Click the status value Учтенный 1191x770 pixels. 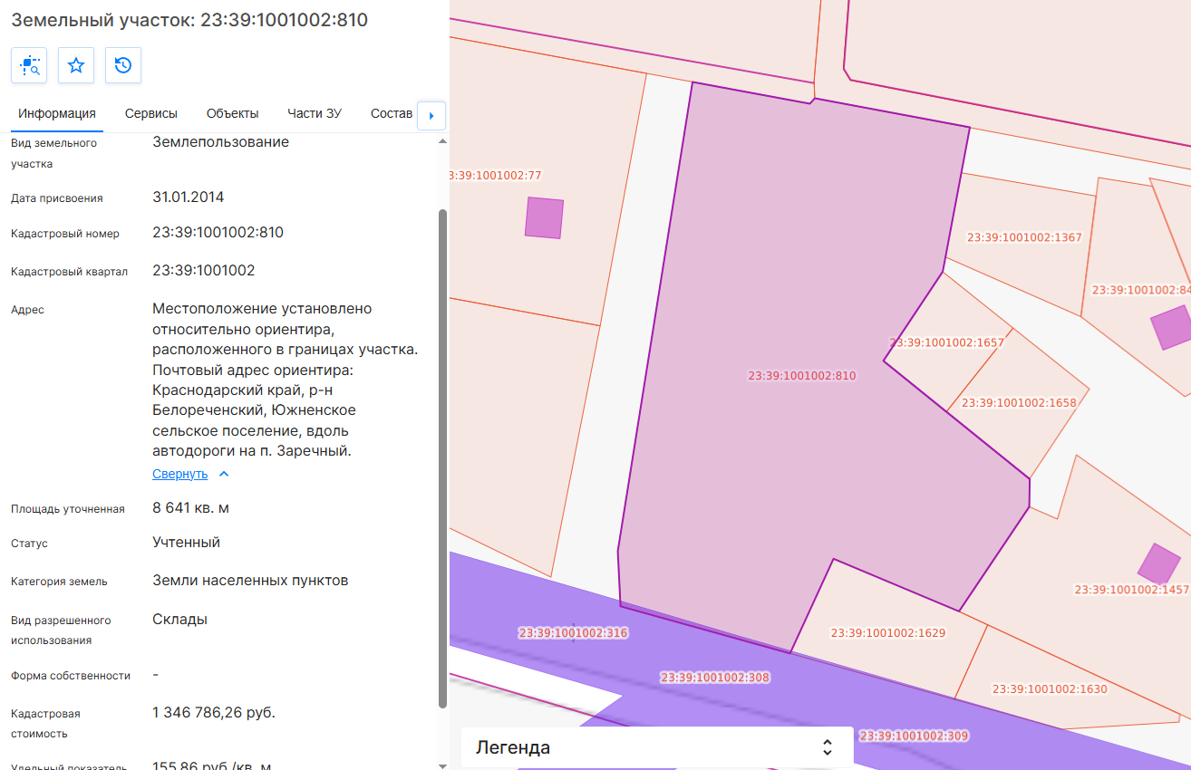pos(187,542)
